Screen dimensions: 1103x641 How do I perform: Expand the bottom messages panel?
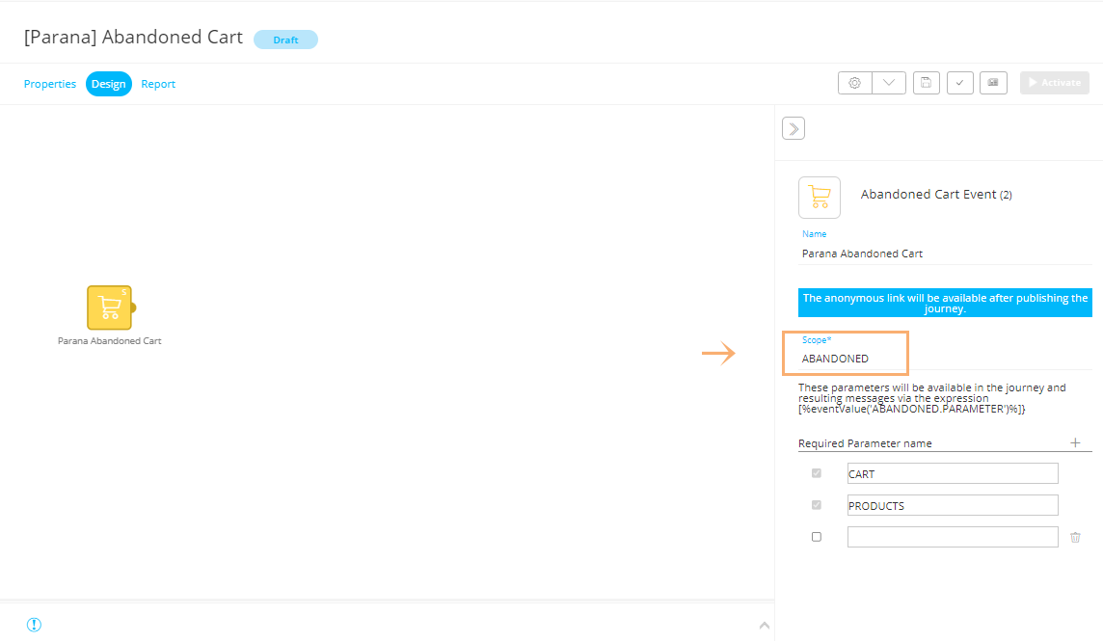[765, 626]
